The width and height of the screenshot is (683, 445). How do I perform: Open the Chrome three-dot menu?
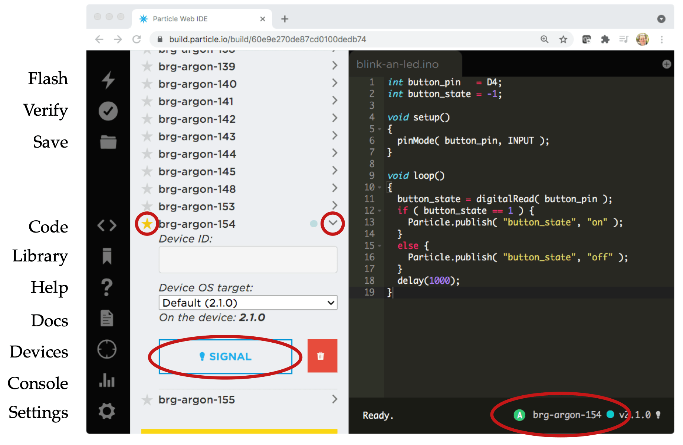pos(661,39)
